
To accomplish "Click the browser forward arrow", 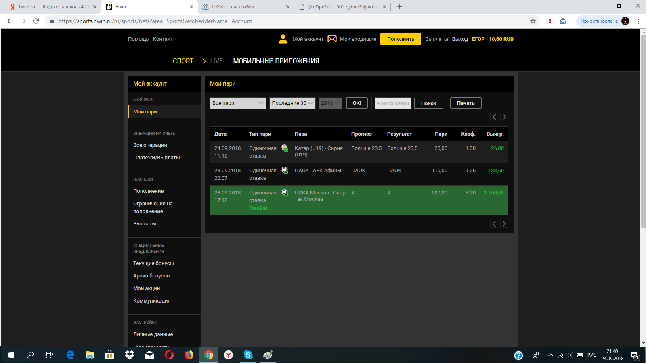I will click(x=23, y=21).
